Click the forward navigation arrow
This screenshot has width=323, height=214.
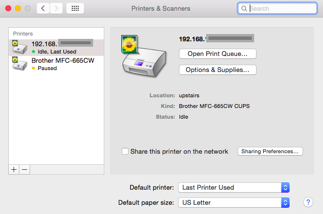56,8
